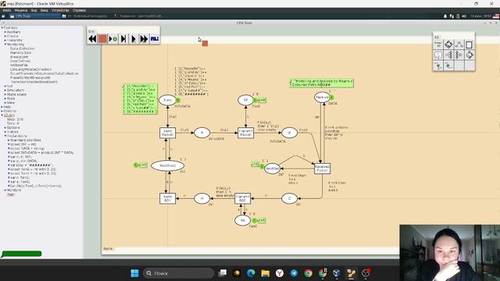Image resolution: width=500 pixels, height=281 pixels.
Task: Select the fun Ok declaration line
Action: (36, 186)
